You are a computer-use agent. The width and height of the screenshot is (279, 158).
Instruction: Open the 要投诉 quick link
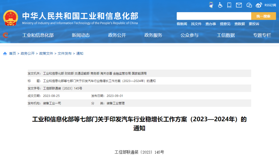[x=254, y=24]
